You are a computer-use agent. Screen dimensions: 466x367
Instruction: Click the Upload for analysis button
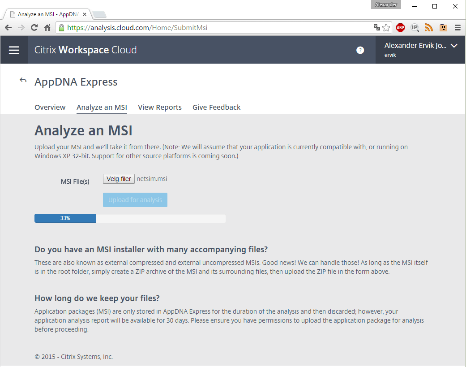click(x=135, y=200)
